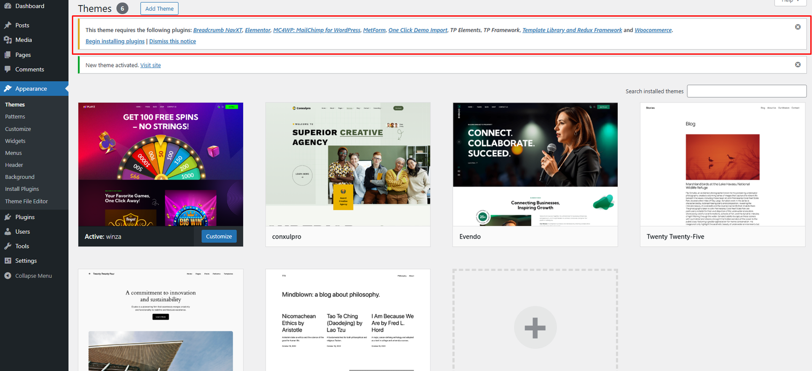
Task: Click the Twenty Twenty-Five theme name
Action: 675,237
